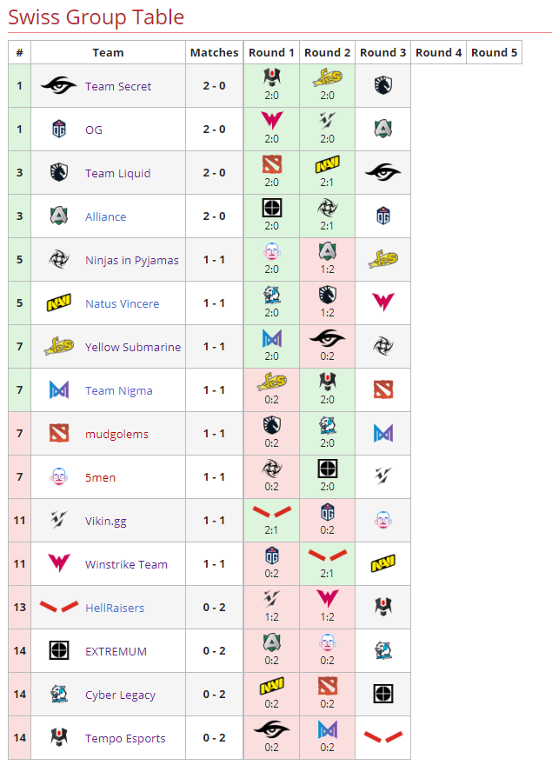Open Cyber Legacy logo next to team name
The height and width of the screenshot is (765, 552).
pyautogui.click(x=58, y=695)
